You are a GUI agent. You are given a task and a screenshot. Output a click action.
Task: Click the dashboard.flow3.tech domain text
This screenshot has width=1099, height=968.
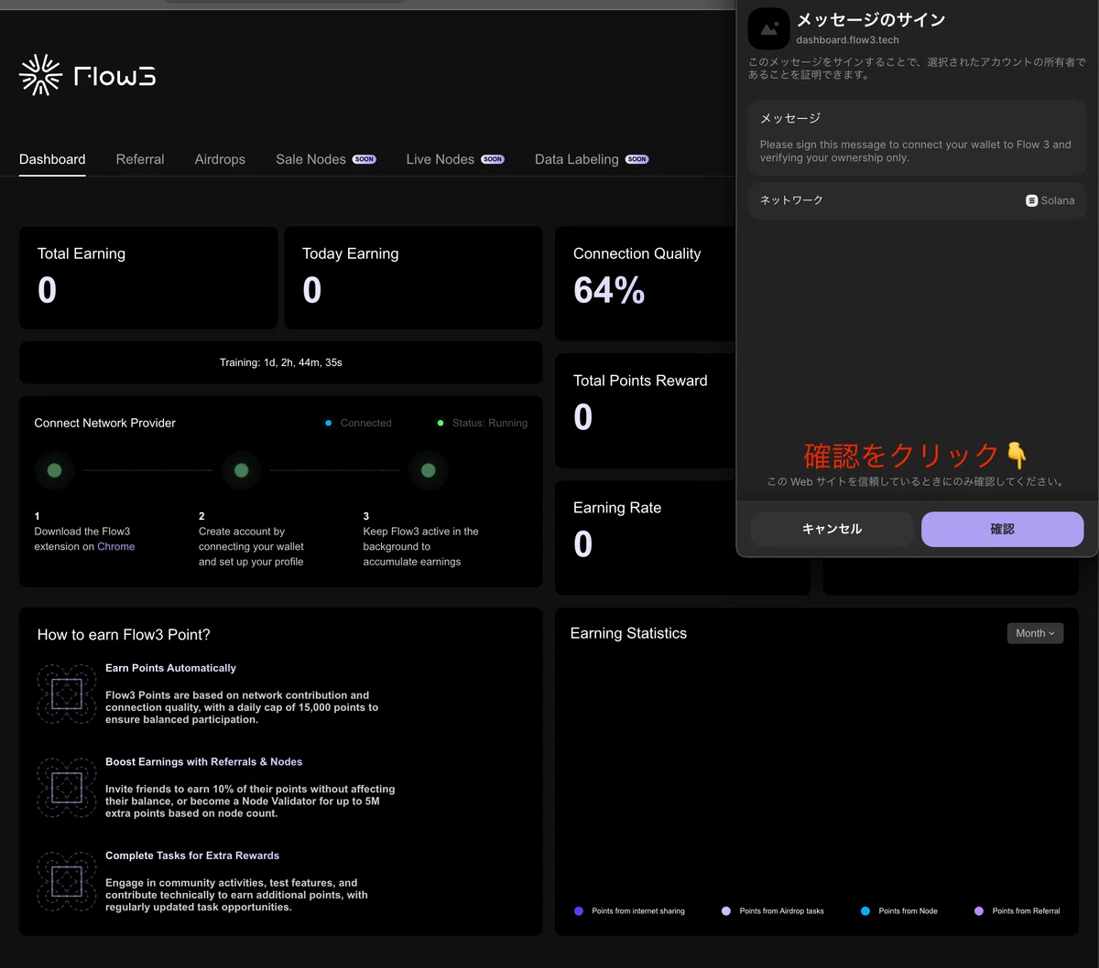(x=847, y=40)
